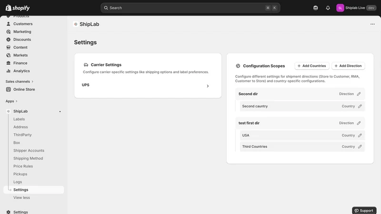Viewport: 381px width, 214px height.
Task: Open the Labels page
Action: pos(19,119)
